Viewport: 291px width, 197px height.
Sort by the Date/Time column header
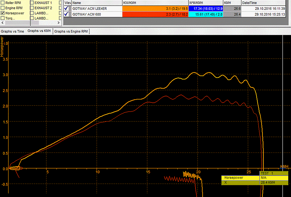coord(265,2)
